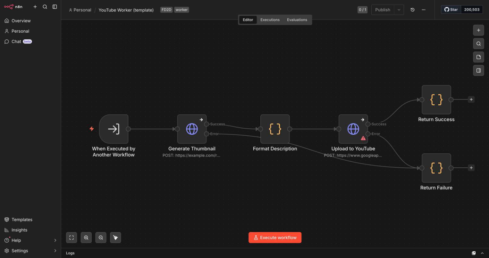
Task: Click the 'Return Failure' node label
Action: tap(436, 188)
